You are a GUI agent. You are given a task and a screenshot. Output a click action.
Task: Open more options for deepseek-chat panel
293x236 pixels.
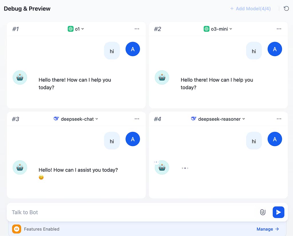click(x=137, y=119)
